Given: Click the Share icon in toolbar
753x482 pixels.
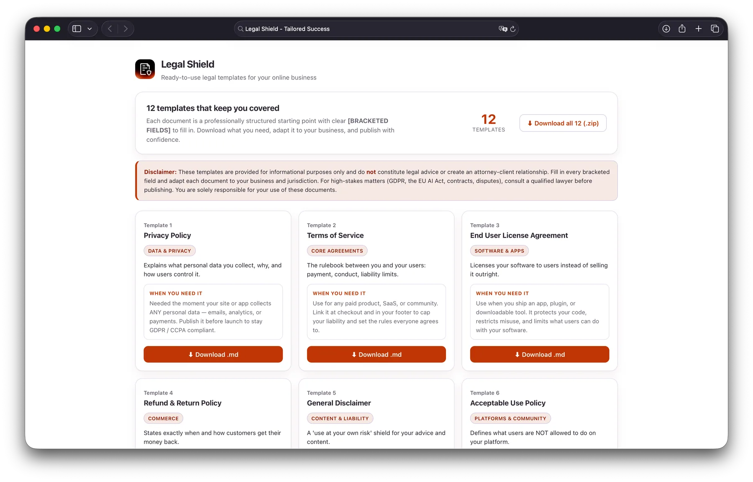Looking at the screenshot, I should click(x=682, y=29).
